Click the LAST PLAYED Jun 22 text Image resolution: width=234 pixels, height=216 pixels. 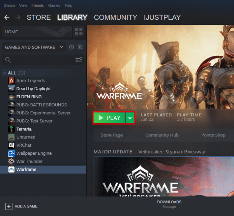156,117
